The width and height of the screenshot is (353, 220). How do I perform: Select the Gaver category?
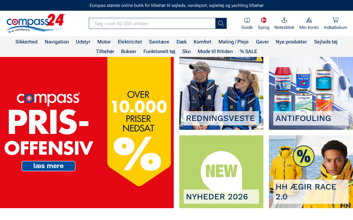click(262, 42)
